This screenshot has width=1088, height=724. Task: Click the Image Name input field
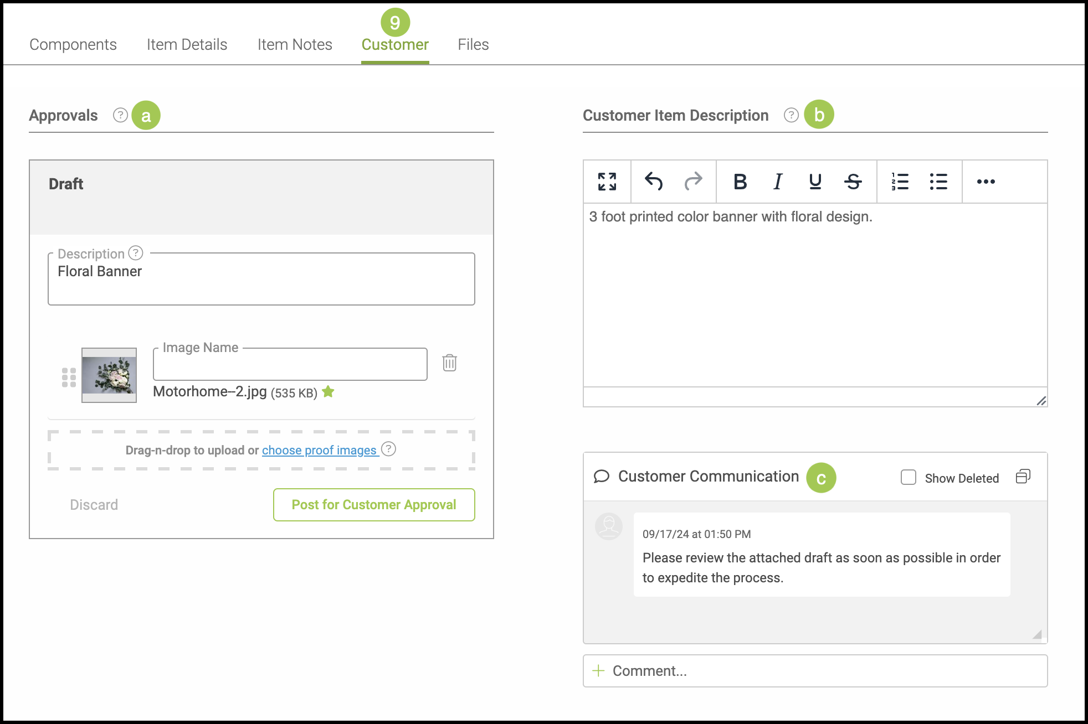click(290, 365)
